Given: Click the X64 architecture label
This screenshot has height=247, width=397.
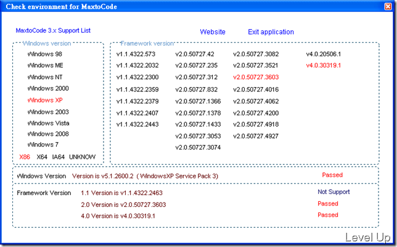Looking at the screenshot, I should [x=42, y=157].
